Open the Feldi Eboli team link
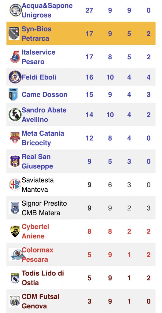The height and width of the screenshot is (313, 162). tap(39, 77)
